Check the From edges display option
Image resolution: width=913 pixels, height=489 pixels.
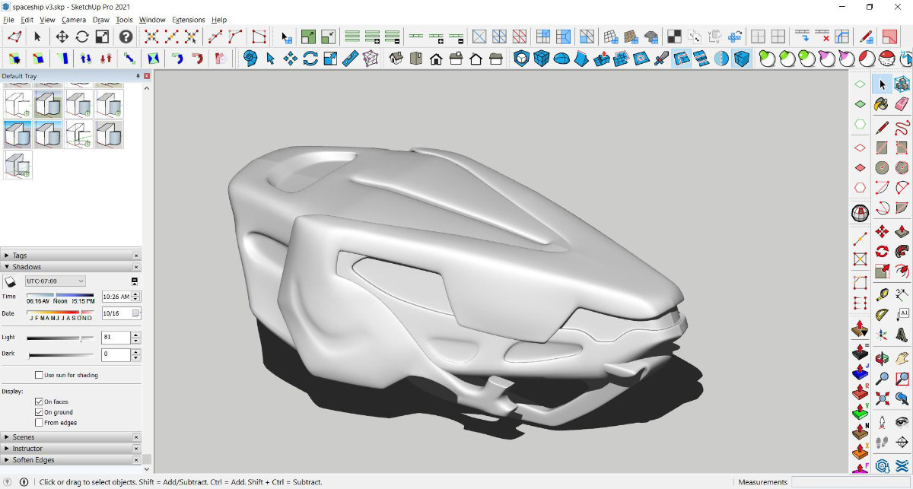(40, 423)
